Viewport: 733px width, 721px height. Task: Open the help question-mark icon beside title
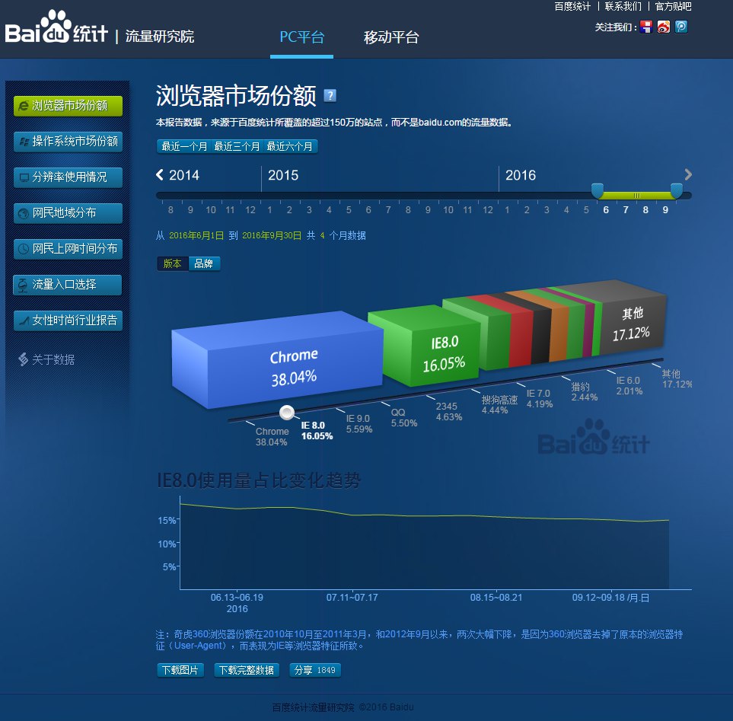point(330,95)
